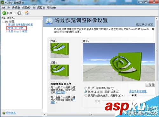Click the performance-quality slider track
159x117 pixels.
(116, 101)
